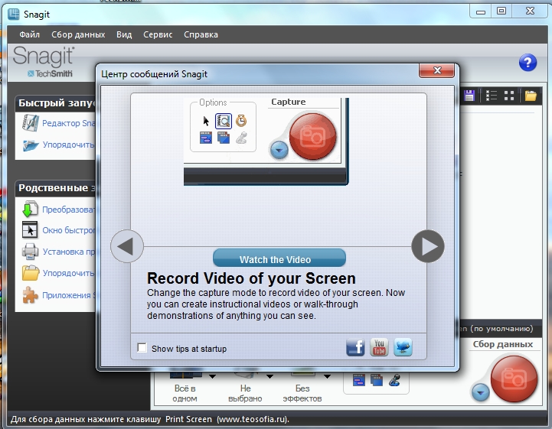Go to the next tip with right arrow
552x429 pixels.
point(428,246)
